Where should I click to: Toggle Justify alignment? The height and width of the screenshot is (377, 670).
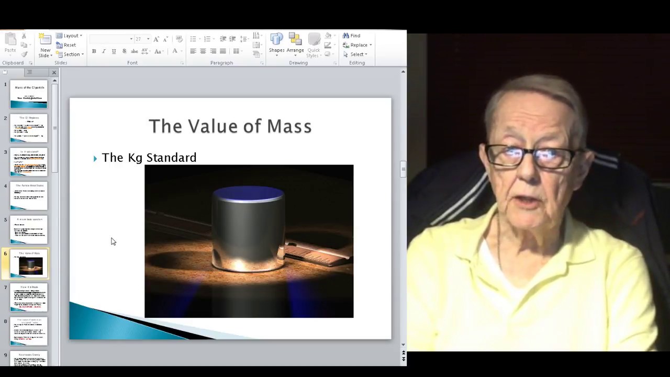click(223, 51)
